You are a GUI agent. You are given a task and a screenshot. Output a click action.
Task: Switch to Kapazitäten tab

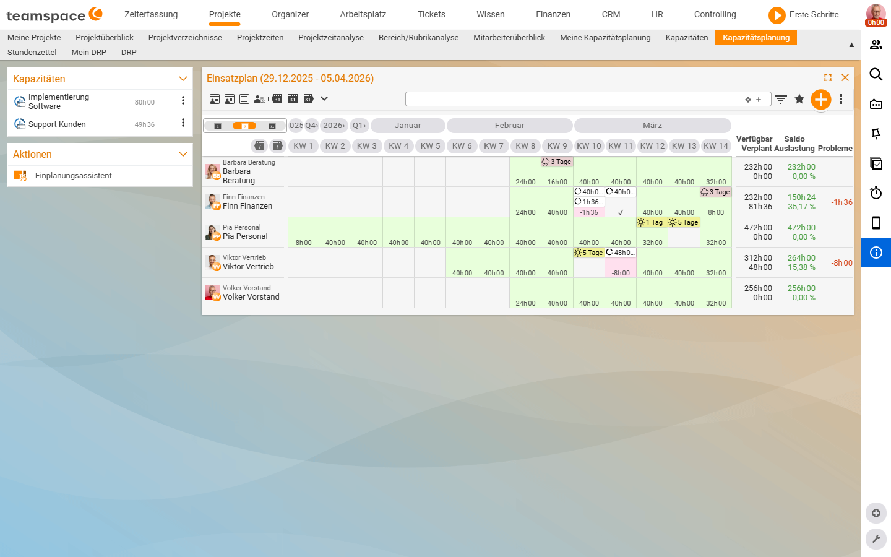[x=687, y=38]
